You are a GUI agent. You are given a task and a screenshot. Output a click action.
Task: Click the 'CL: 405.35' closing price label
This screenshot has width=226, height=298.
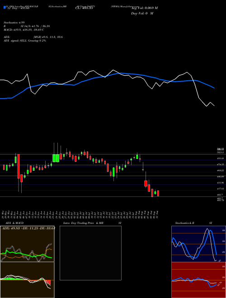[x=84, y=8]
